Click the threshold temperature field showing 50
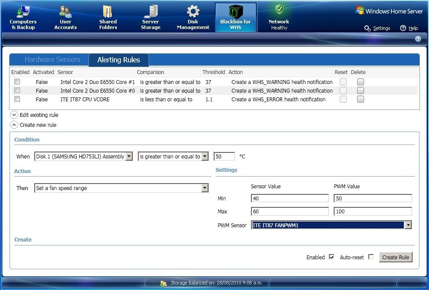 (x=224, y=156)
